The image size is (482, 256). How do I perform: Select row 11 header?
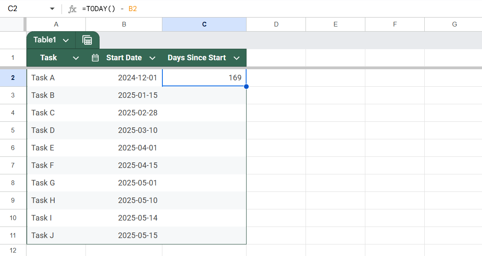13,235
